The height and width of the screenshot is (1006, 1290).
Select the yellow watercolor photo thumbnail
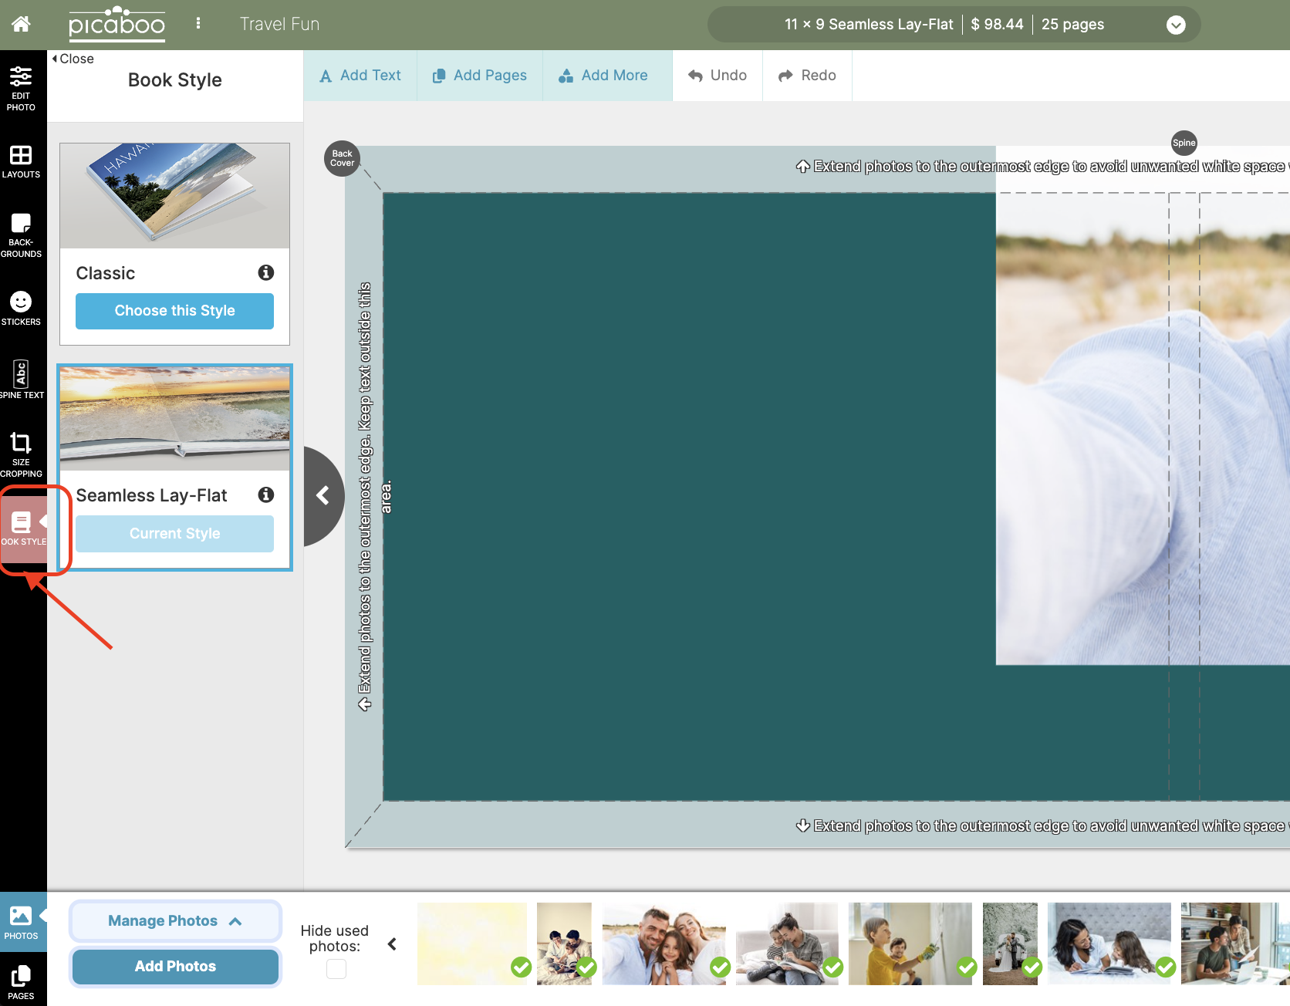coord(472,944)
